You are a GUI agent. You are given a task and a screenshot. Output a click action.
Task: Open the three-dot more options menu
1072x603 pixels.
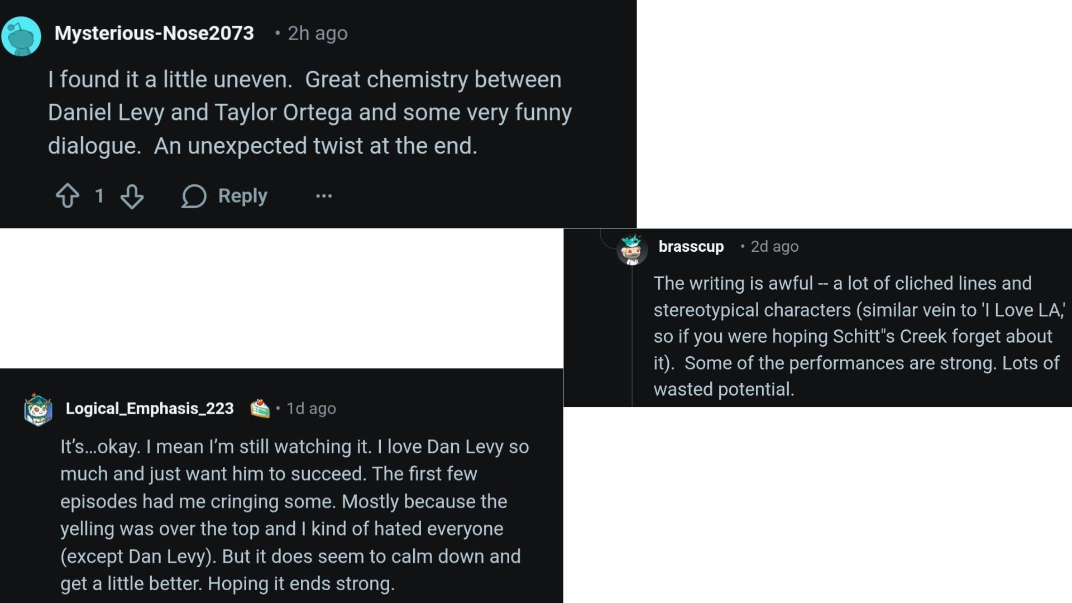(x=324, y=196)
